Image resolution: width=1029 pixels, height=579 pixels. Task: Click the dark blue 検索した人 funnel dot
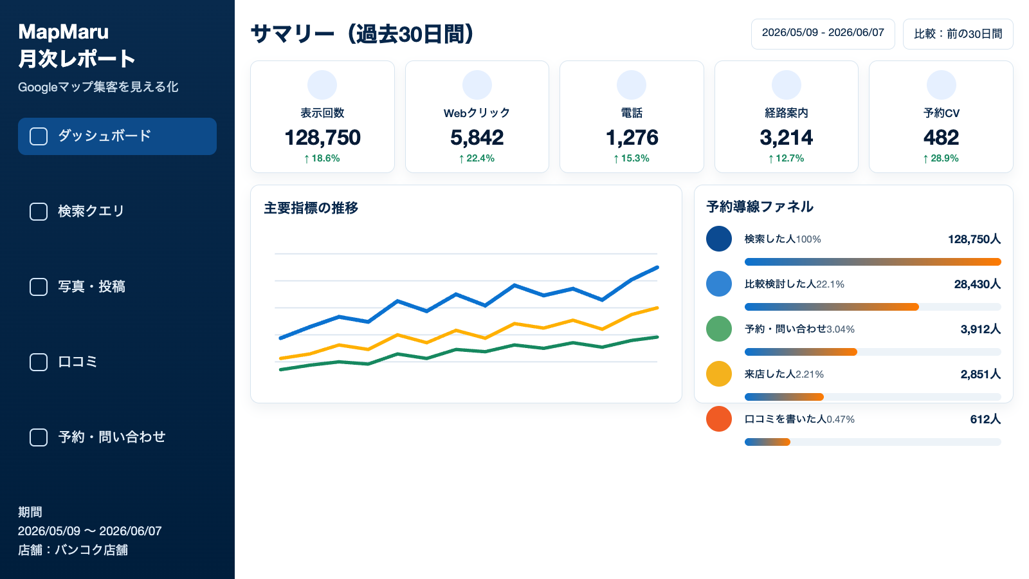[x=719, y=239]
